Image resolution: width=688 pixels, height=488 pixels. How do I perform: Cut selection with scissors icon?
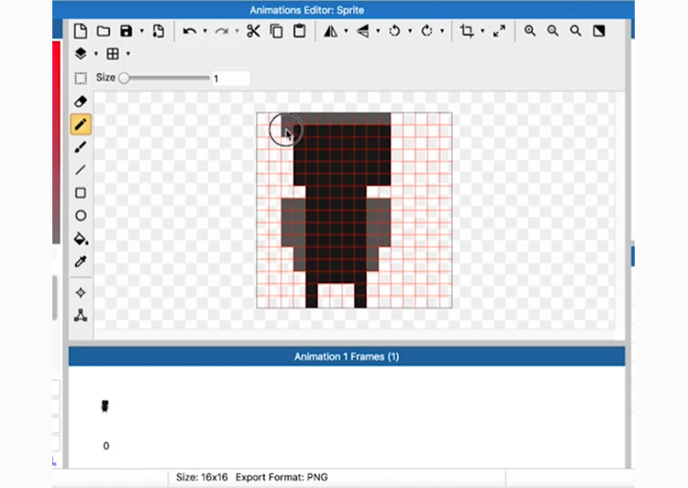point(253,32)
